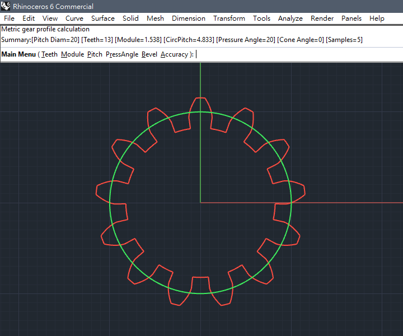
Task: Open the Curve menu
Action: [x=74, y=18]
